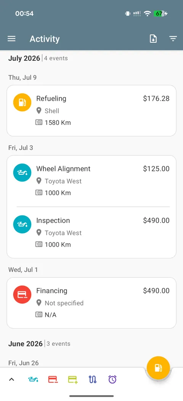This screenshot has height=401, width=183.
Task: Select the June 2026 month header
Action: click(25, 343)
